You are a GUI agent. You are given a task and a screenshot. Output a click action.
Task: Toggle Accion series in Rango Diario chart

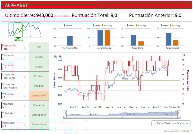pos(130,26)
